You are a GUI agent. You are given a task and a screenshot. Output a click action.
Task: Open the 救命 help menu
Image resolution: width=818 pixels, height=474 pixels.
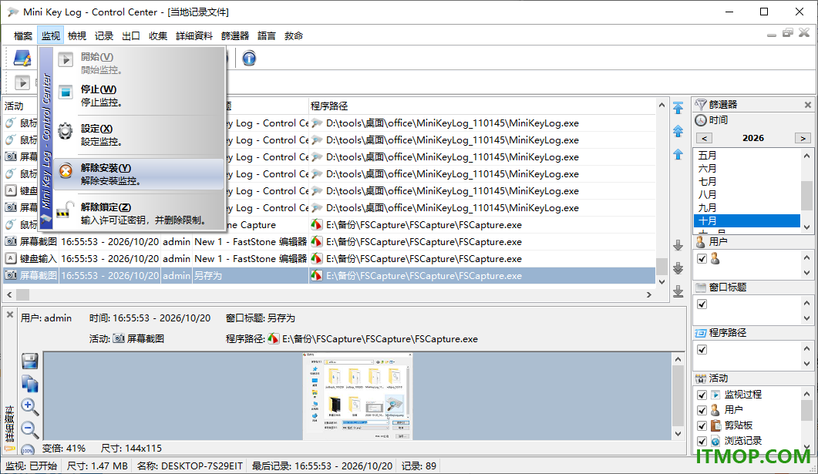coord(294,36)
